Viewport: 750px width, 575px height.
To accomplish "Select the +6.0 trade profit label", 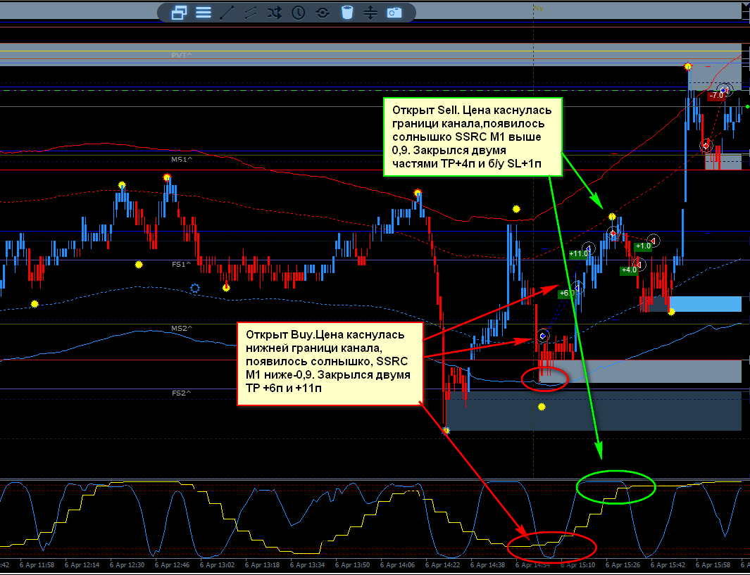I will [566, 293].
